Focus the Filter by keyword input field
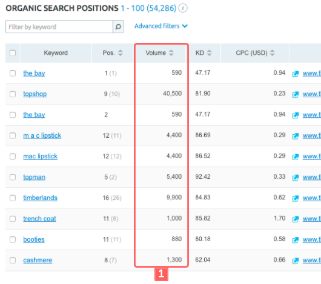This screenshot has height=284, width=321. pyautogui.click(x=59, y=27)
